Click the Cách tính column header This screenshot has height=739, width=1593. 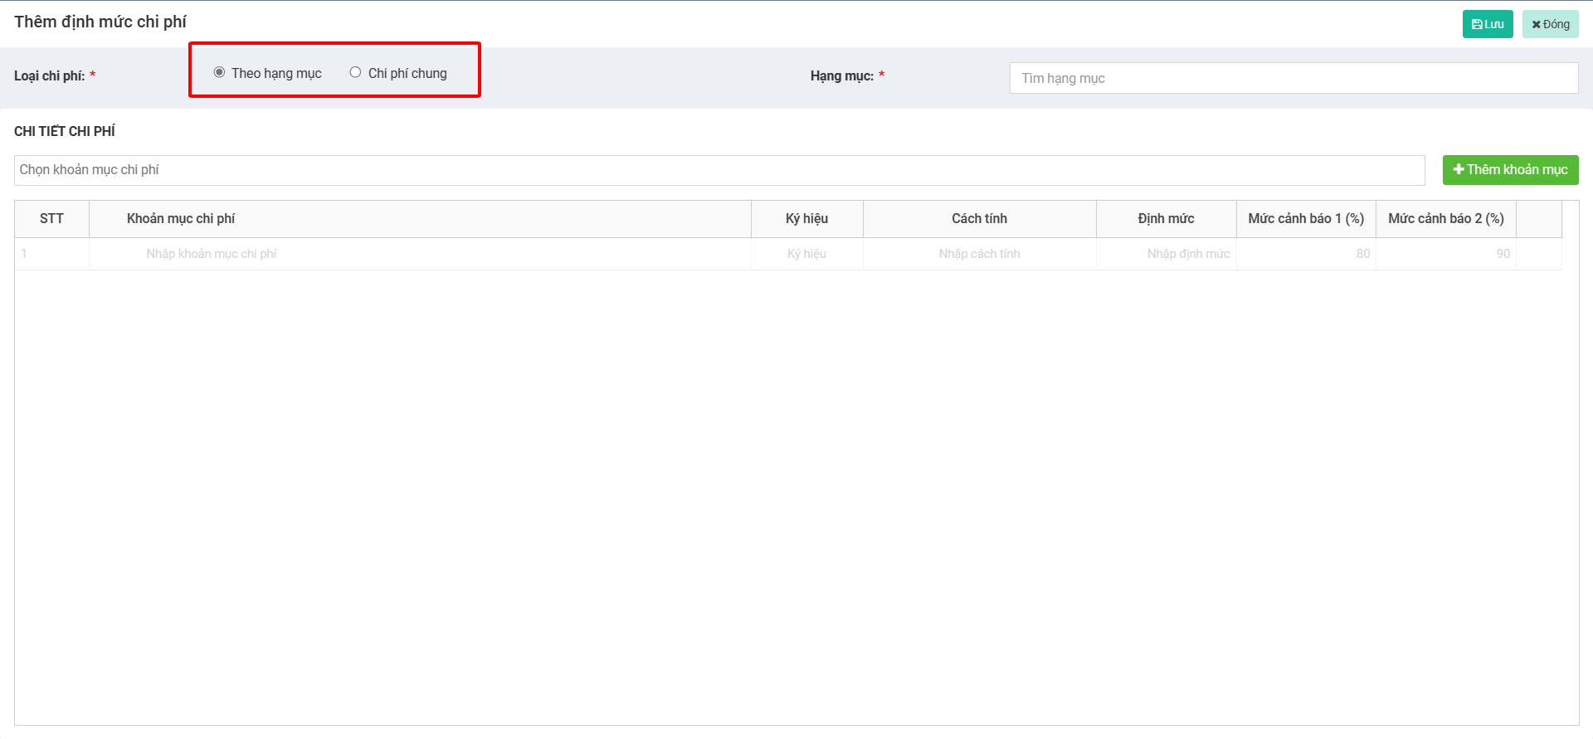click(x=979, y=219)
